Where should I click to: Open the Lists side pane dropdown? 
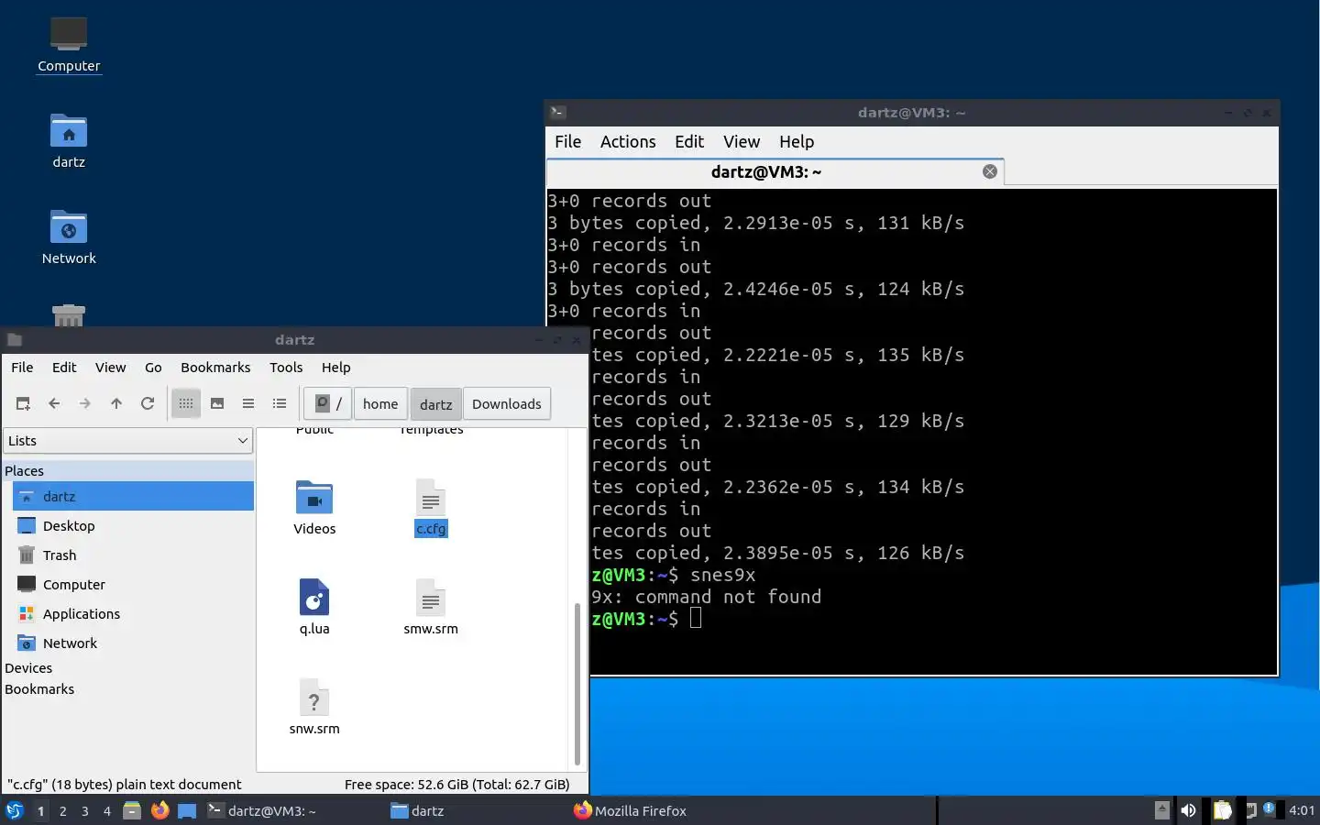pos(127,441)
